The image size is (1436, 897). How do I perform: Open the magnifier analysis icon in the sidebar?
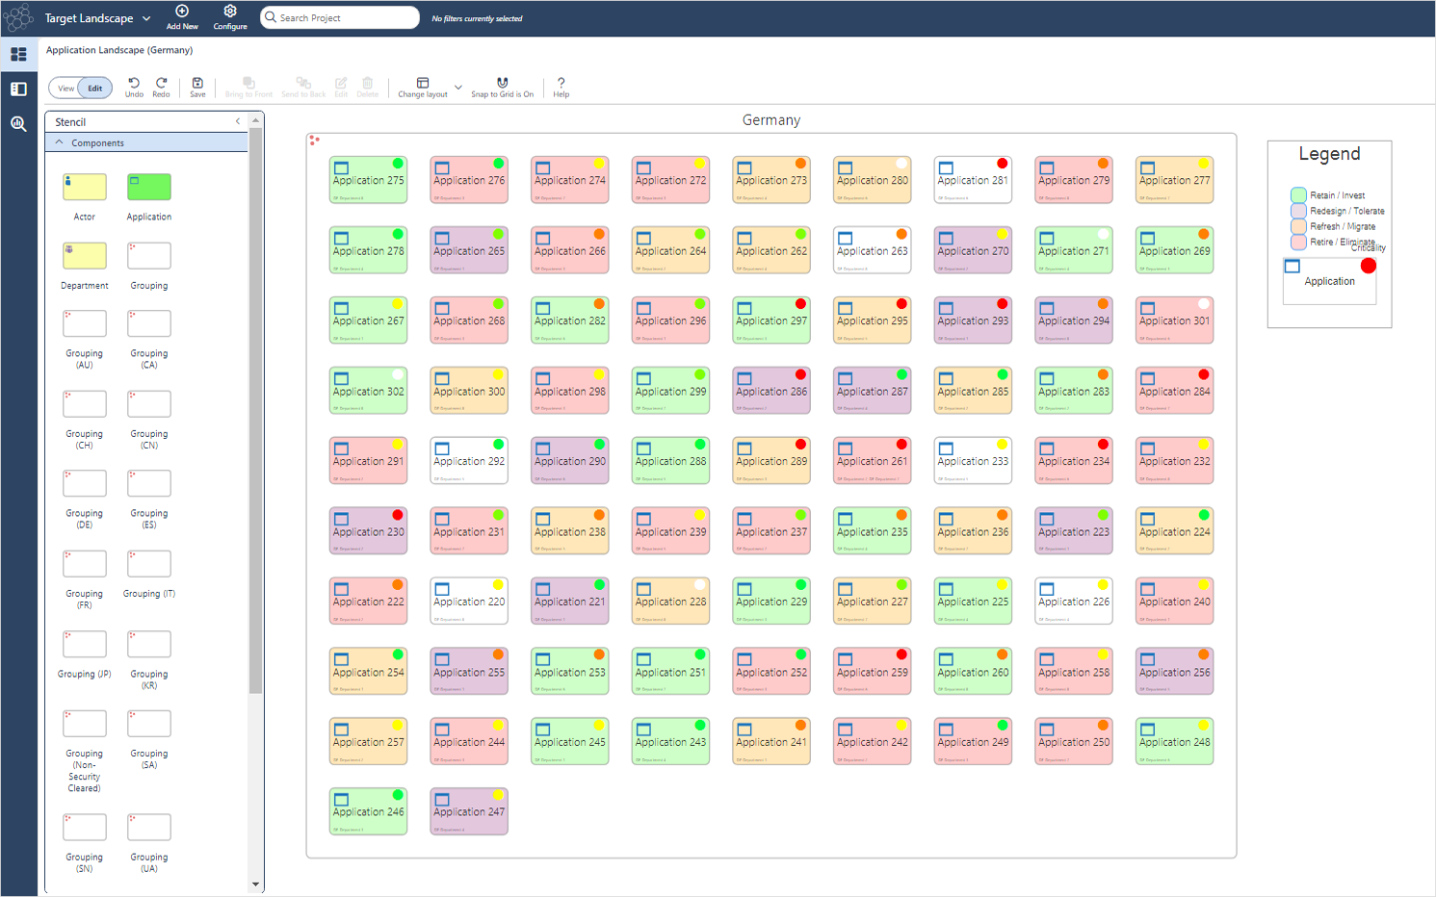tap(17, 123)
